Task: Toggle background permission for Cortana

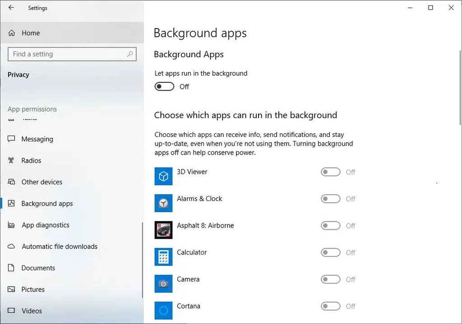Action: [331, 306]
